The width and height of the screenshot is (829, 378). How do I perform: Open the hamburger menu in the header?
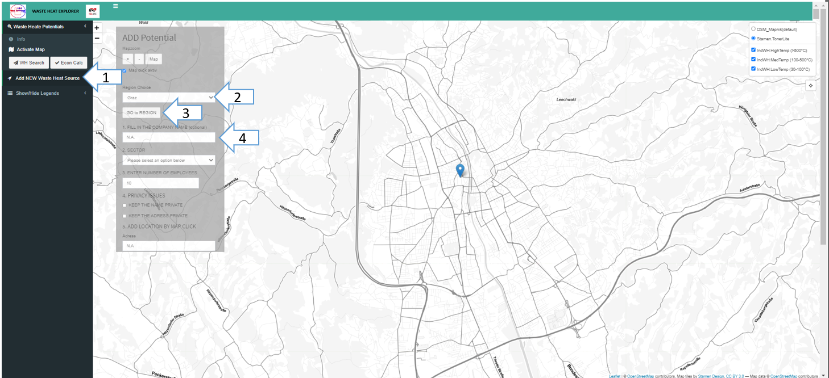pos(115,6)
